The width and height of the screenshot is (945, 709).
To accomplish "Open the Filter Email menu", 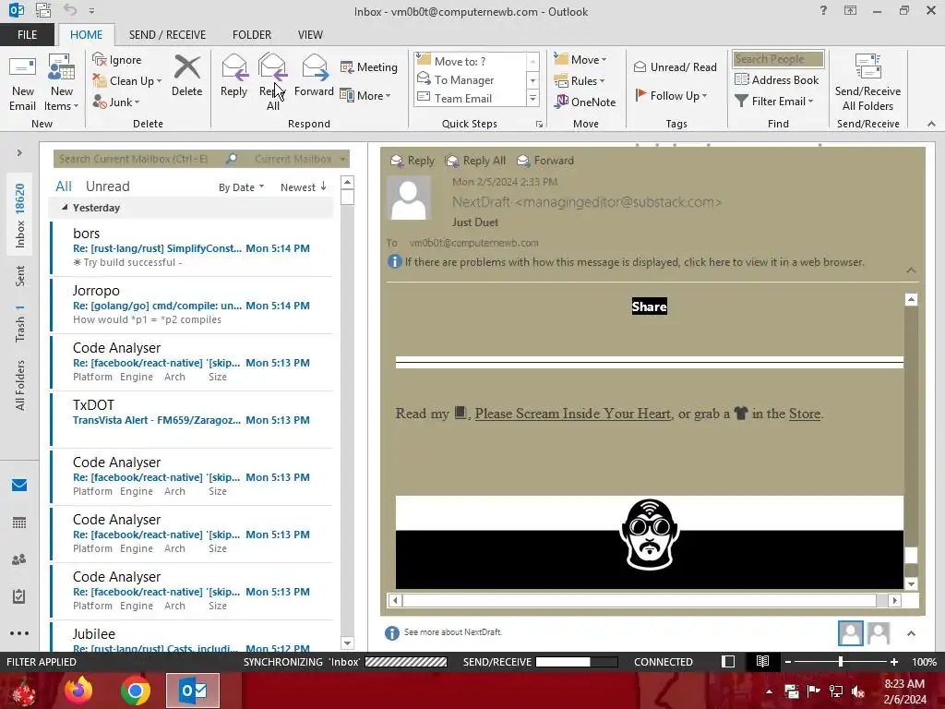I will pos(774,102).
